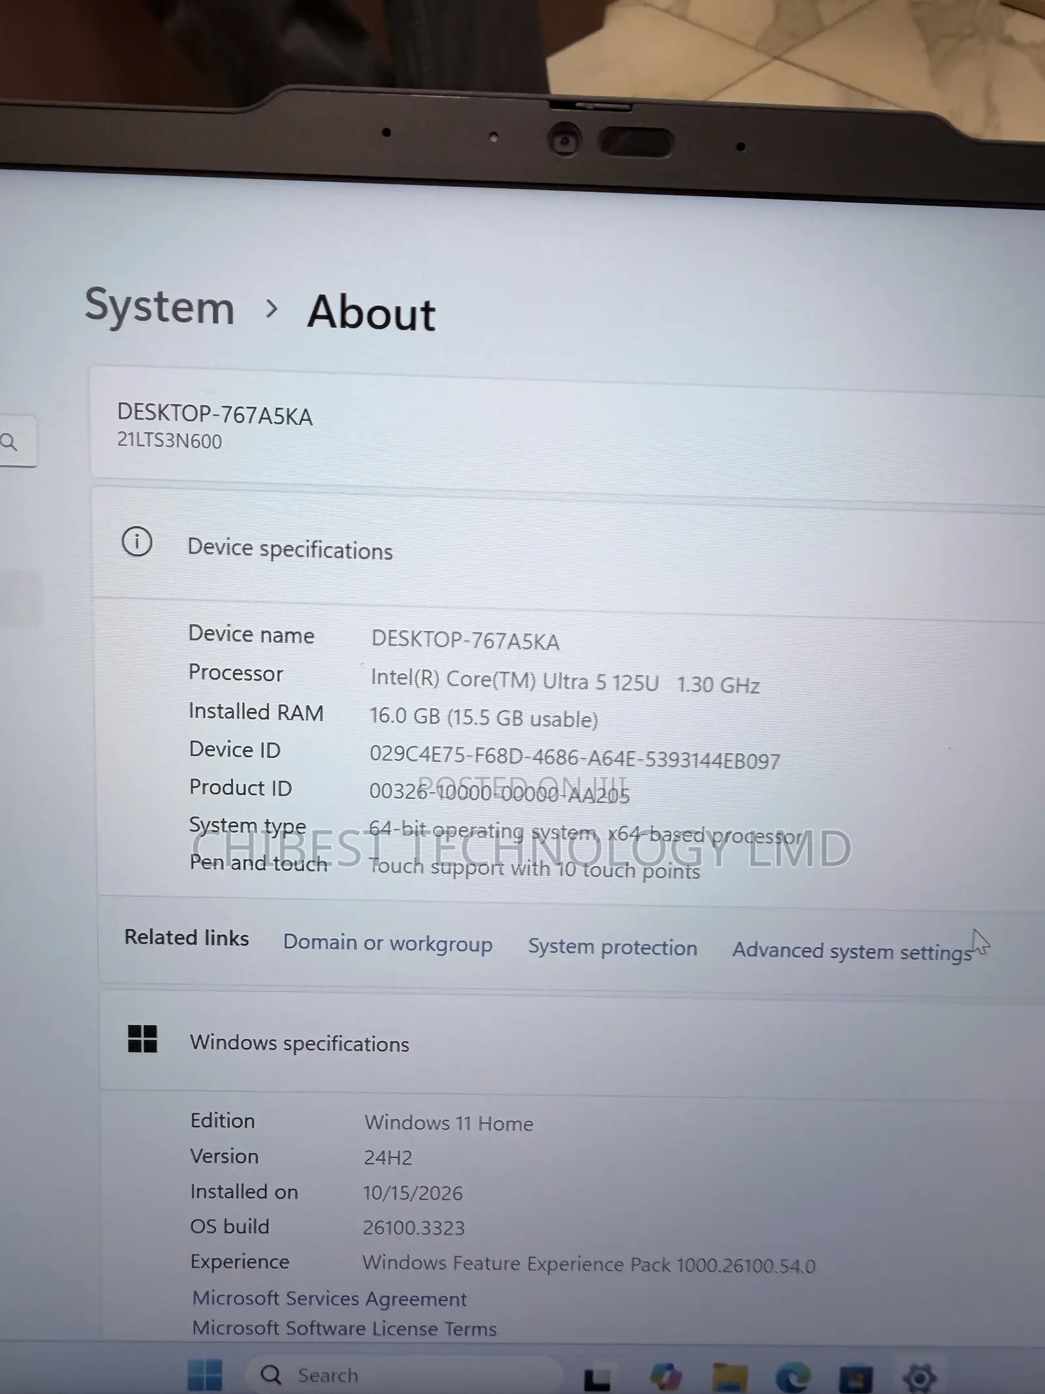Viewport: 1045px width, 1394px height.
Task: Select Installed RAM value 16.0 GB
Action: click(484, 718)
